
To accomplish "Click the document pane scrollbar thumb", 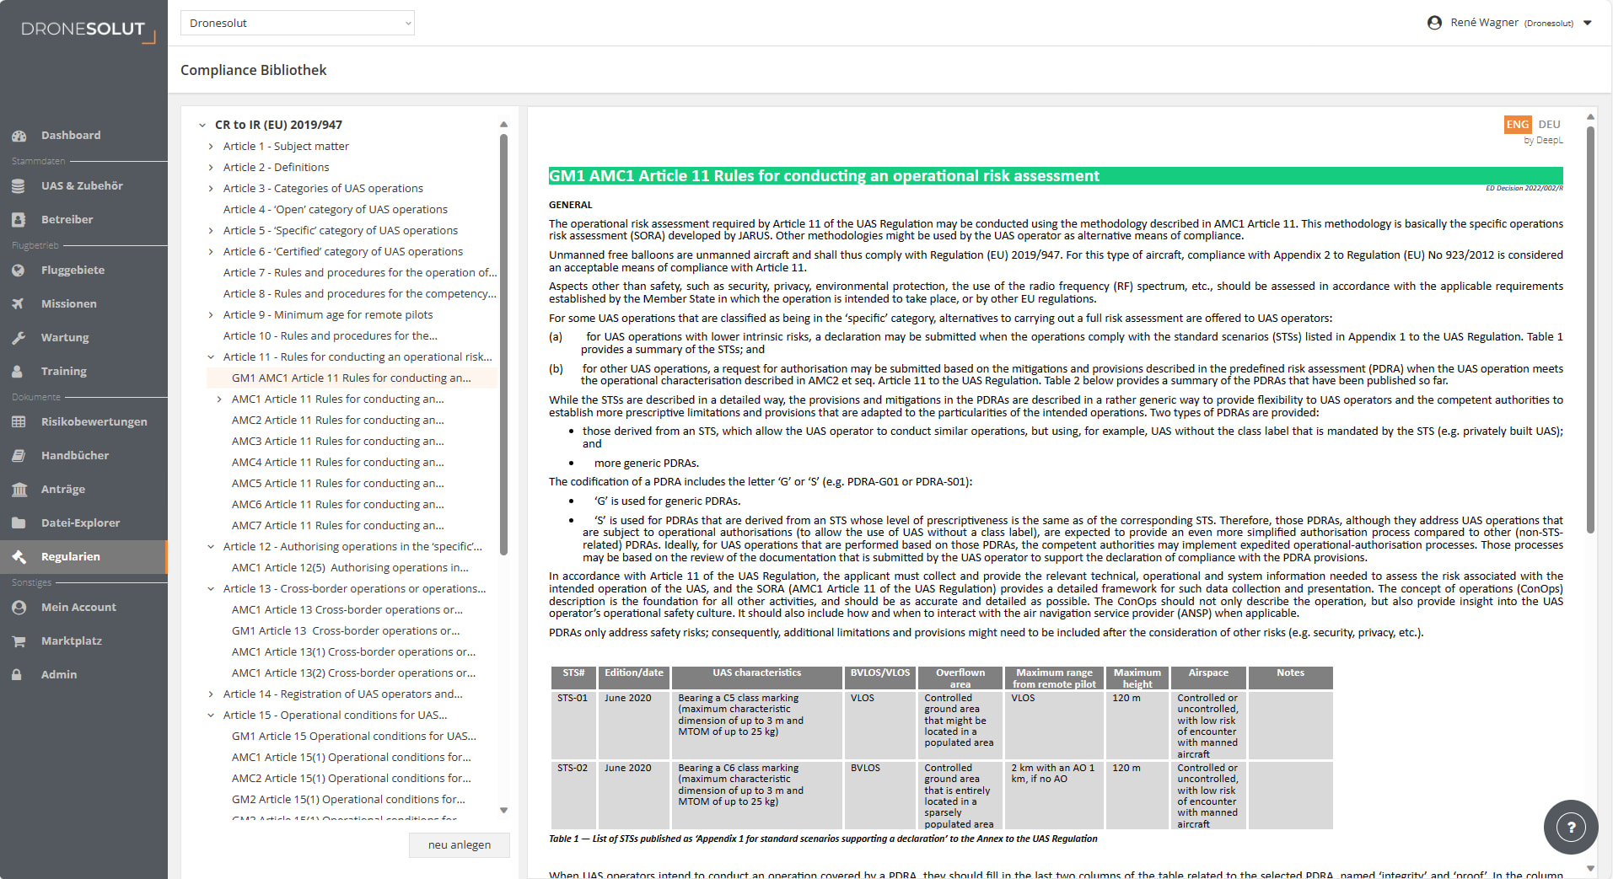I will click(1590, 329).
